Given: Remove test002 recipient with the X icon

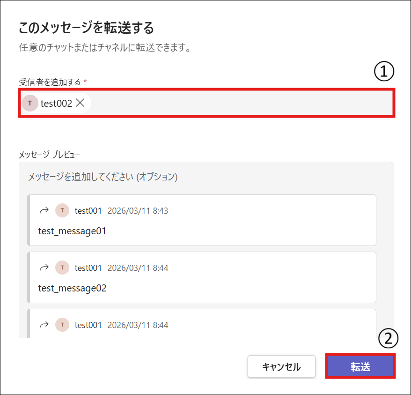Looking at the screenshot, I should 80,104.
